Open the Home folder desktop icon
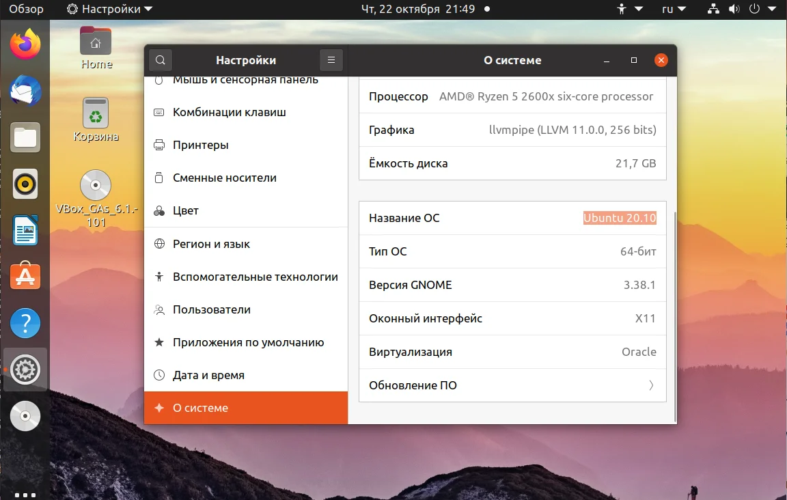Image resolution: width=787 pixels, height=500 pixels. (x=96, y=48)
